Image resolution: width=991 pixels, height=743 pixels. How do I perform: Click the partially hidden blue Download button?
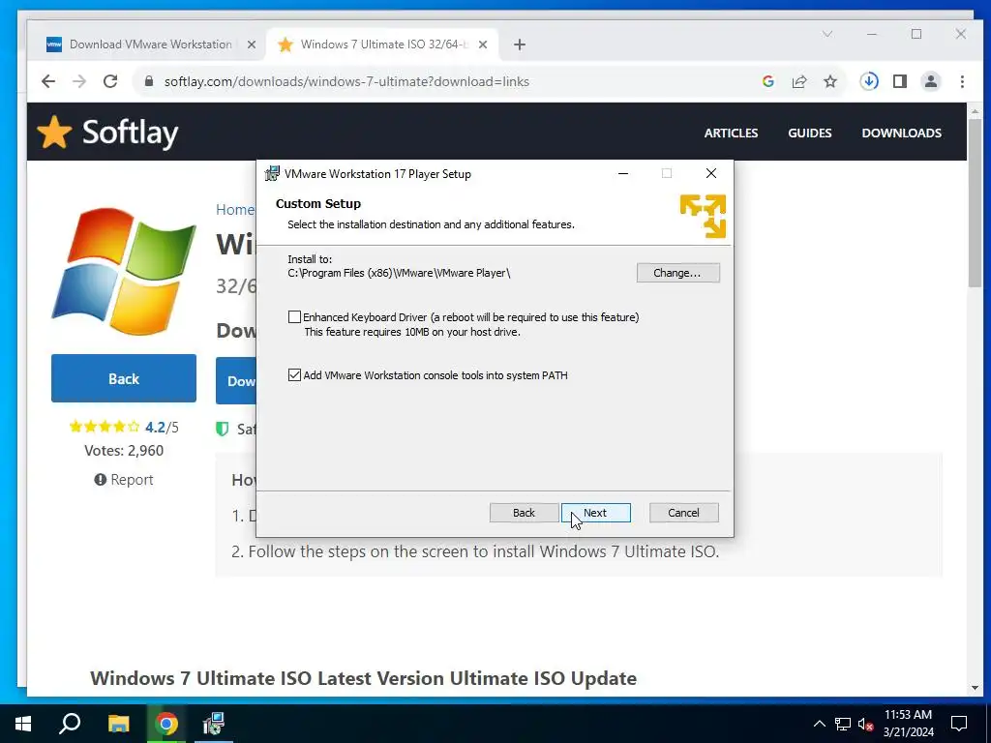click(x=236, y=381)
